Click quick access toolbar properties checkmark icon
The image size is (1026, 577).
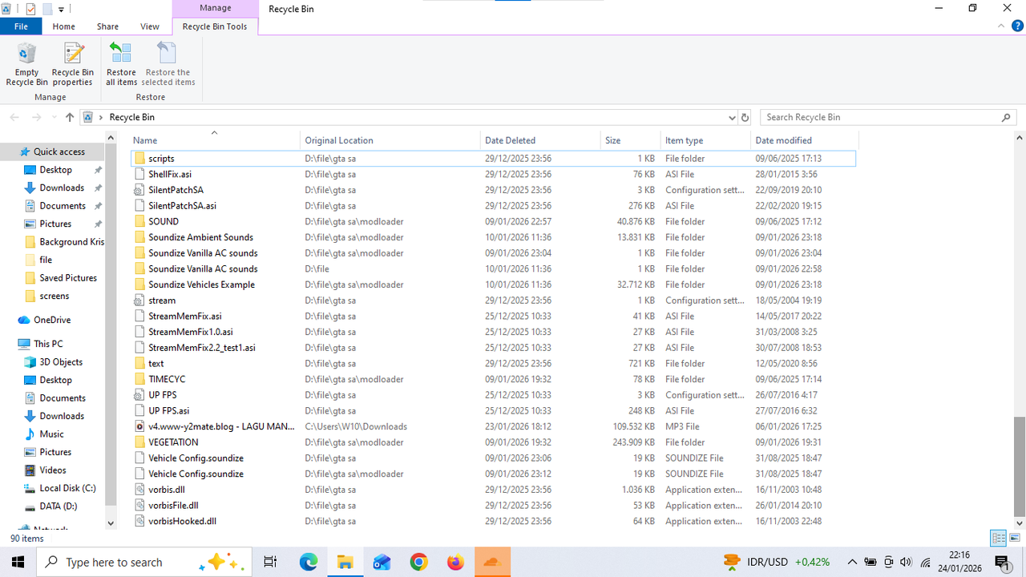(x=30, y=9)
